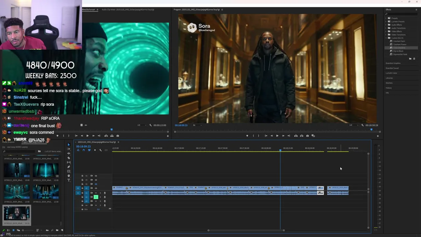Toggle V4 track output eye
Screen dimensions: 421x237
click(96, 176)
